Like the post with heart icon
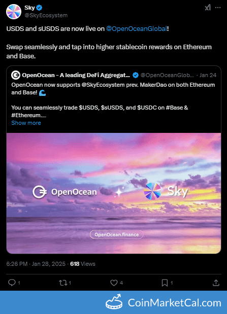227x314 pixels. [x=114, y=283]
